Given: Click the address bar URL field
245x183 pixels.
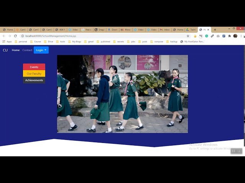Looking at the screenshot, I should click(105, 36).
